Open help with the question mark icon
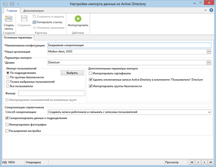The image size is (216, 167). click(x=211, y=10)
